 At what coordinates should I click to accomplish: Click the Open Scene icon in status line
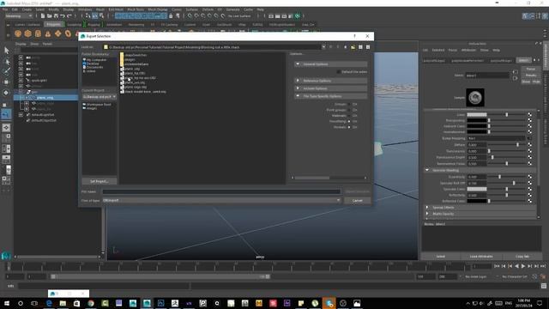[x=50, y=15]
